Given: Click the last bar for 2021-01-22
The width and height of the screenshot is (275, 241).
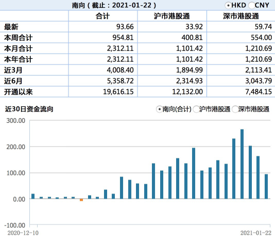Looking at the screenshot, I should coord(266,186).
